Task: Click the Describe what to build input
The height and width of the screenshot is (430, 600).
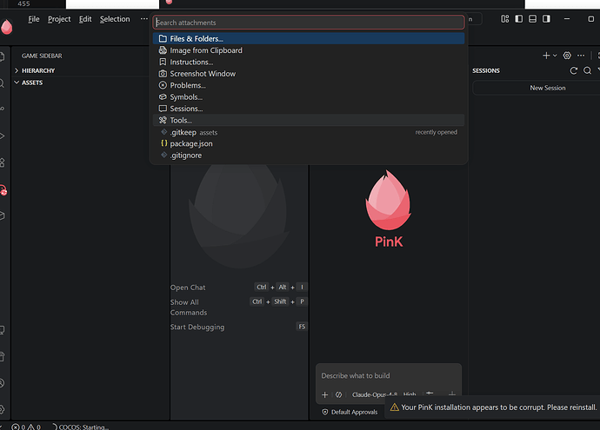Action: (389, 376)
